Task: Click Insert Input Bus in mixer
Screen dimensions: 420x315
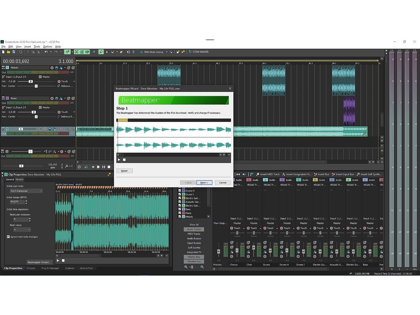Action: 343,174
